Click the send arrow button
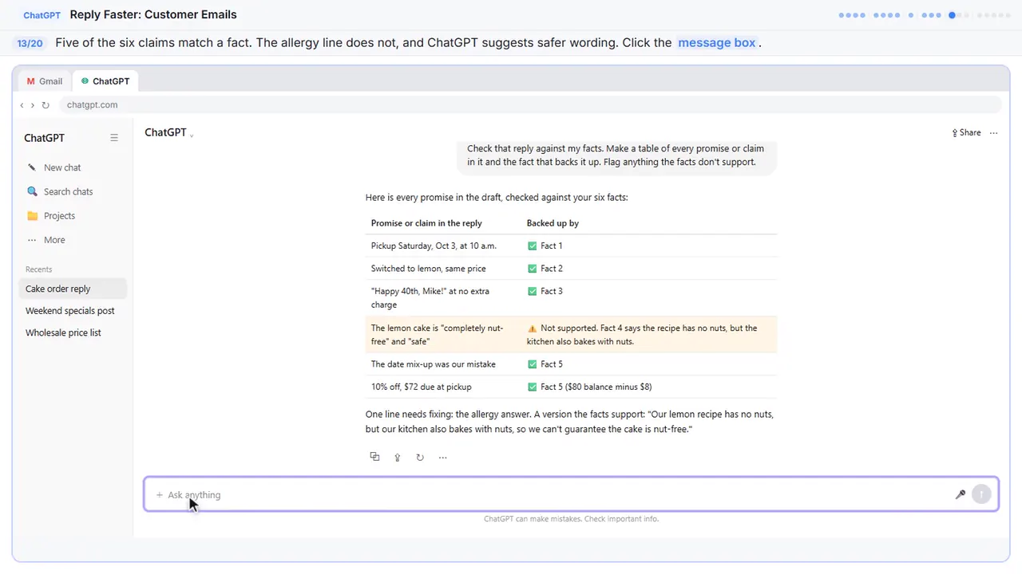 [x=981, y=494]
